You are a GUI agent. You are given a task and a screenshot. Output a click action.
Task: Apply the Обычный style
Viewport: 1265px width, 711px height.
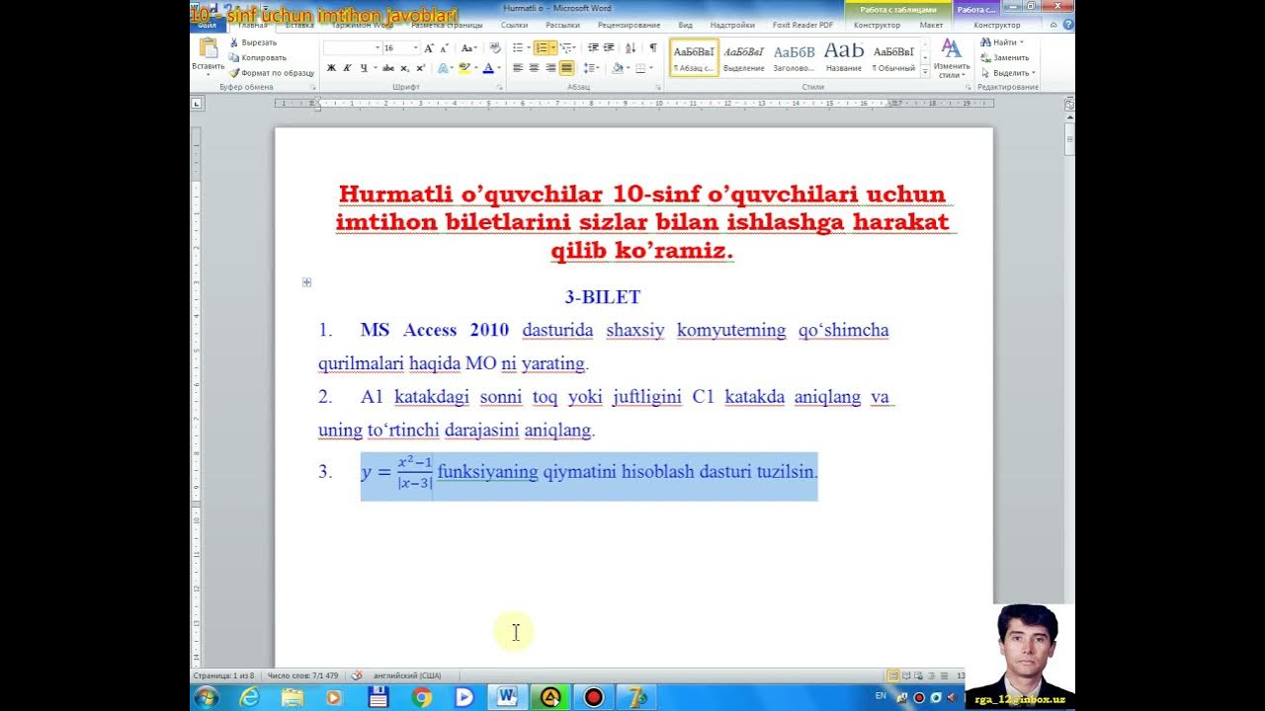click(x=893, y=57)
